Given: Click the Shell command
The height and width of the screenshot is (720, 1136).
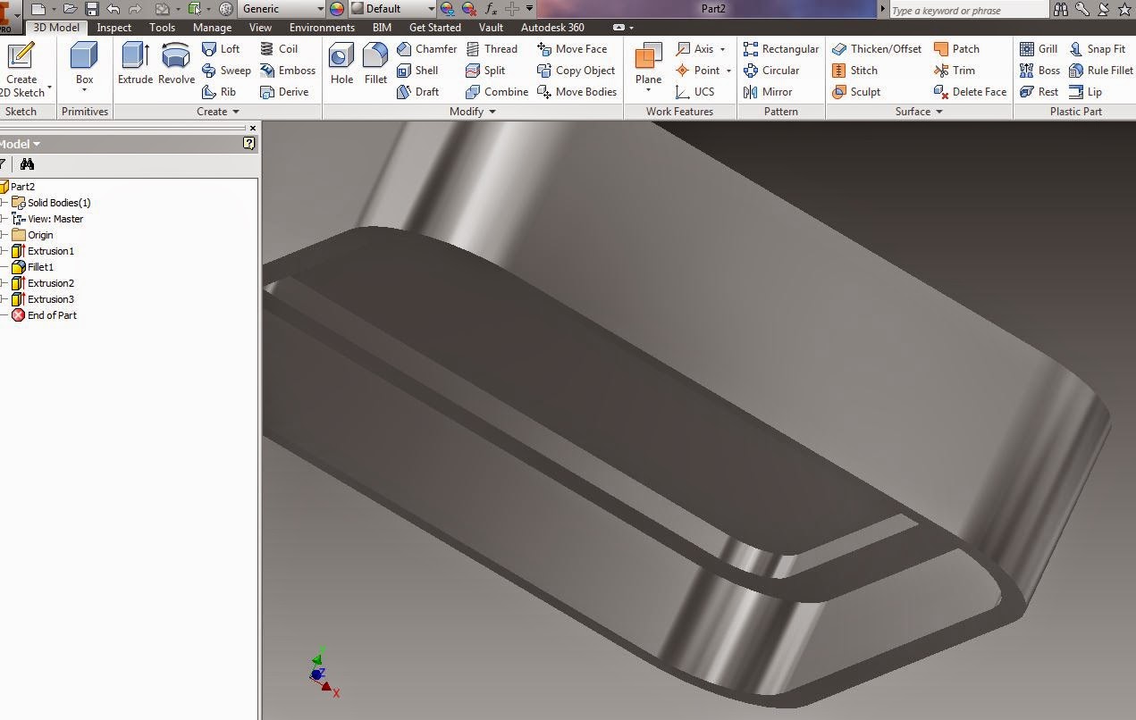Looking at the screenshot, I should (x=417, y=71).
